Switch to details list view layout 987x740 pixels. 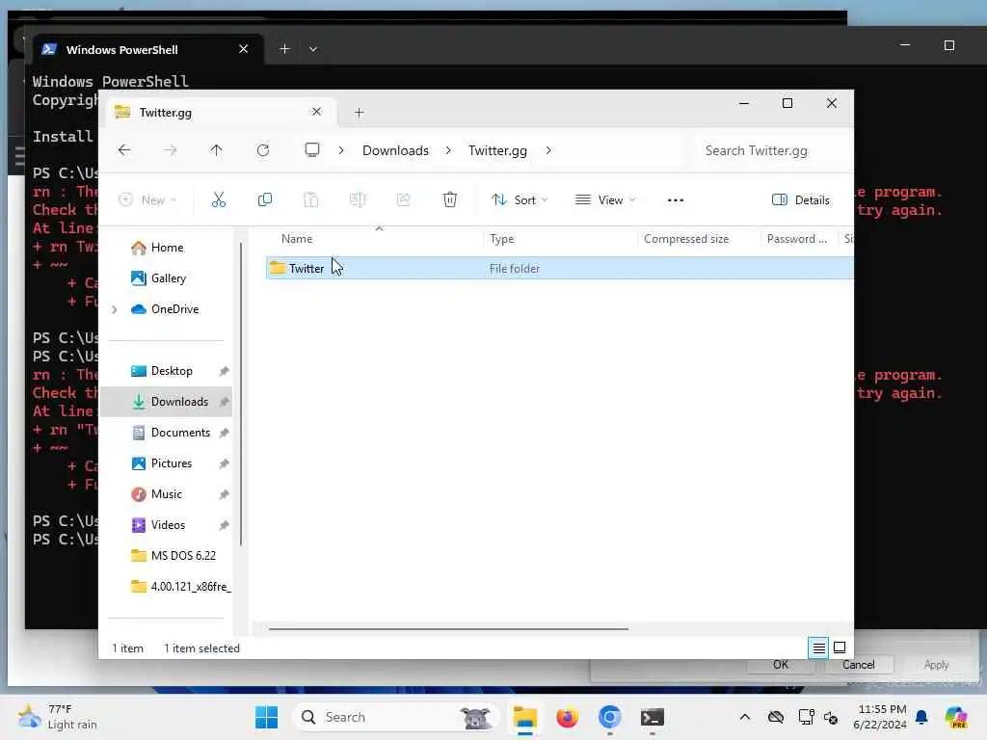click(819, 647)
